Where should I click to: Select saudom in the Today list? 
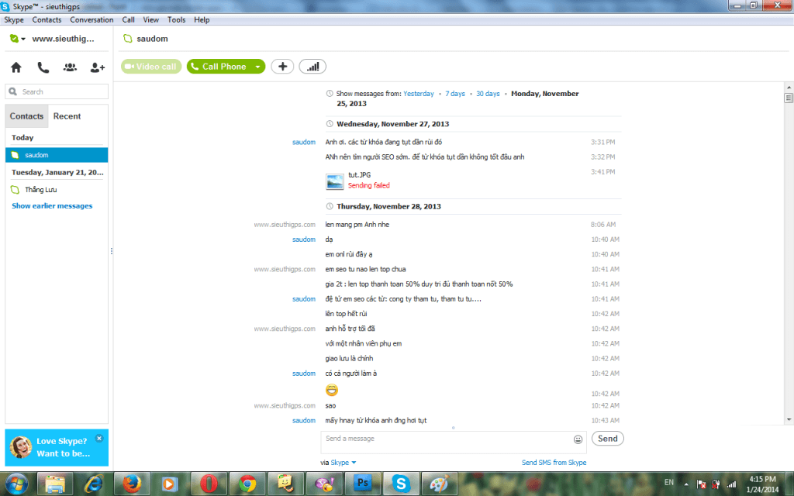[57, 155]
